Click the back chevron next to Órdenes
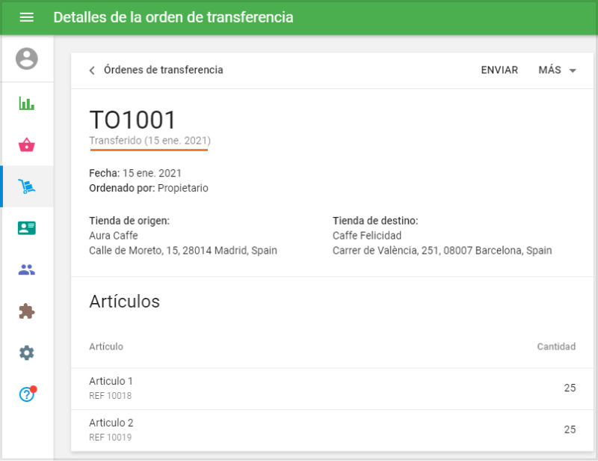Image resolution: width=598 pixels, height=461 pixels. click(91, 70)
